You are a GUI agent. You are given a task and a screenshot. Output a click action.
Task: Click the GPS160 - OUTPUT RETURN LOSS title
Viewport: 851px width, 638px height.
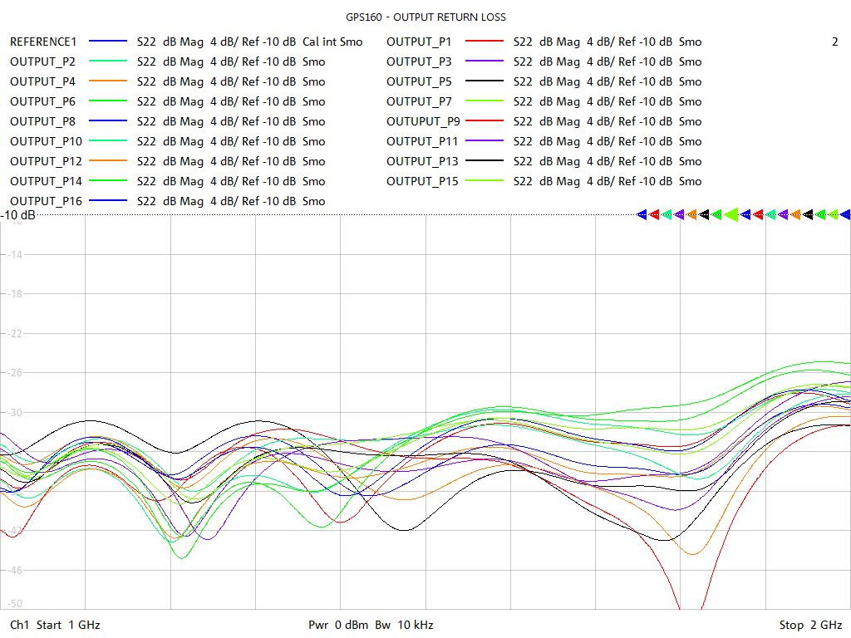click(x=426, y=17)
